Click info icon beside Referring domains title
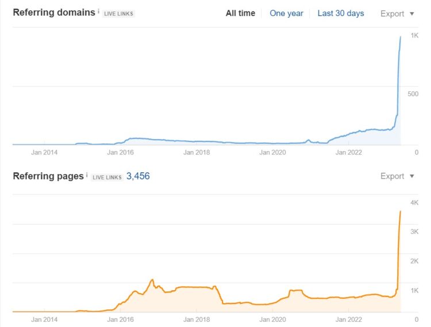This screenshot has height=327, width=431. pyautogui.click(x=98, y=11)
